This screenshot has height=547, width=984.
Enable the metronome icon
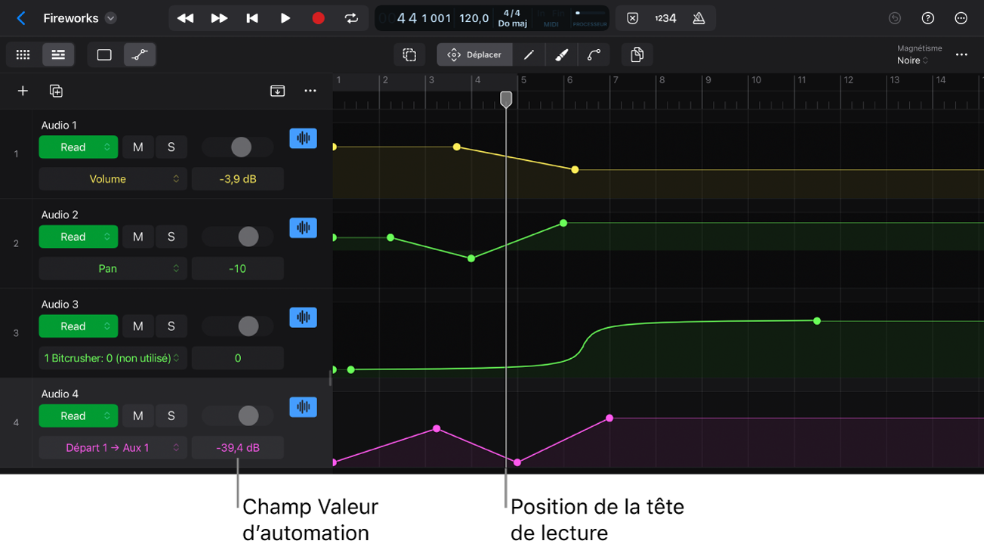[699, 18]
